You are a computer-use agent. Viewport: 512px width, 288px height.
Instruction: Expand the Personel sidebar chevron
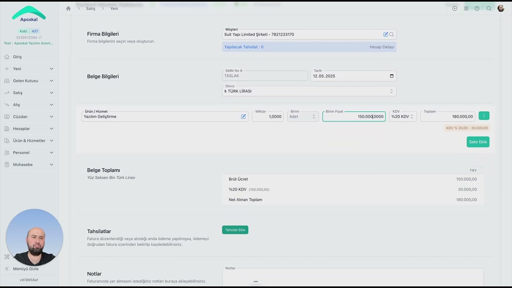(52, 153)
